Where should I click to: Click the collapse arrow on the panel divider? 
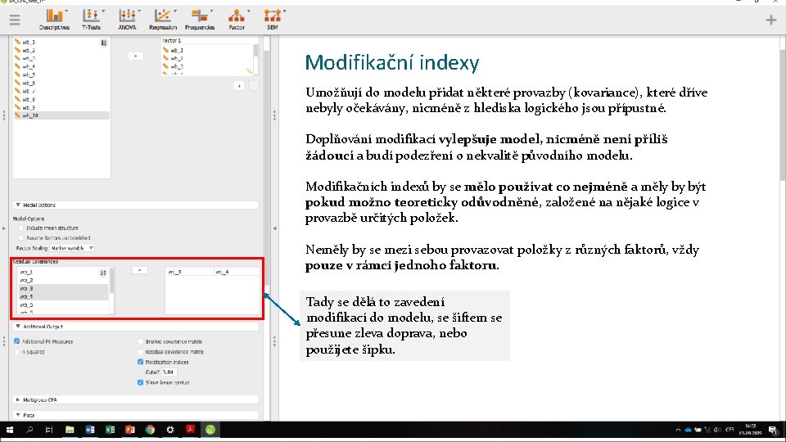coord(275,228)
